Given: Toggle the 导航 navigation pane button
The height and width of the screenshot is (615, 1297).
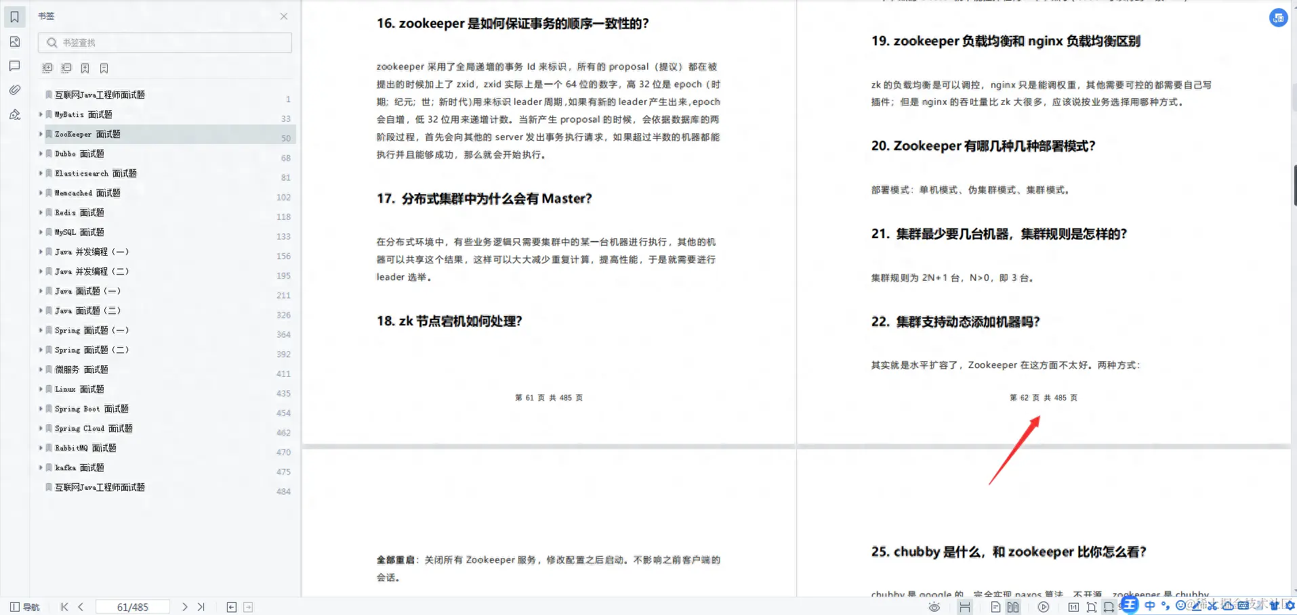Looking at the screenshot, I should tap(24, 607).
